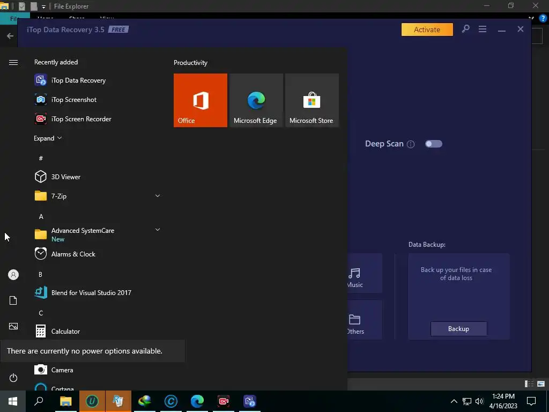Screen dimensions: 549x412
Task: Open Microsoft Edge from taskbar
Action: pyautogui.click(x=197, y=401)
